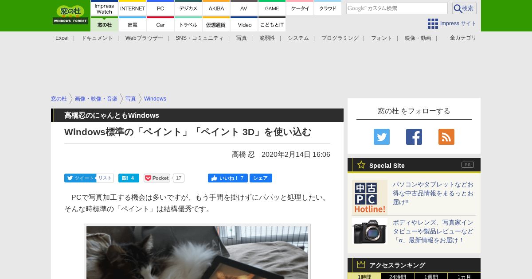Screen dimensions: 532x279
Task: Open the 家電 Watch tab
Action: (x=133, y=24)
